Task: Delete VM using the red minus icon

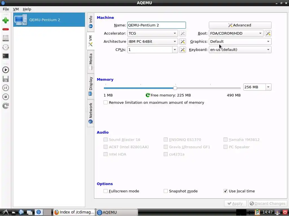Action: pos(6,29)
